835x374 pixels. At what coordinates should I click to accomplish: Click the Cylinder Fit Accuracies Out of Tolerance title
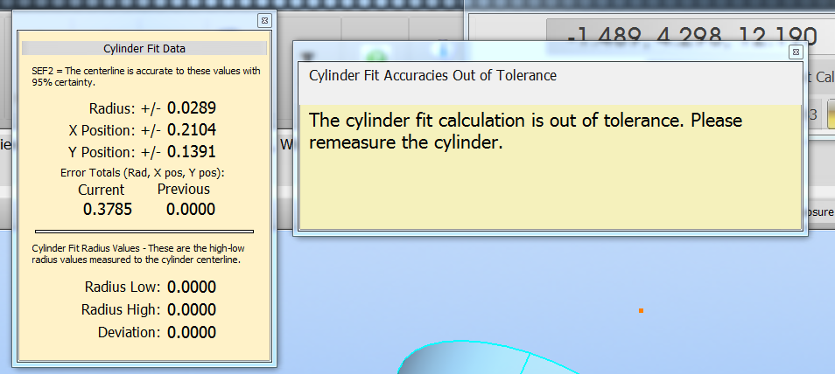(433, 75)
